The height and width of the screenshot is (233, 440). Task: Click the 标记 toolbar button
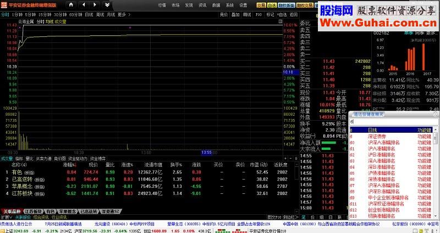[270, 15]
